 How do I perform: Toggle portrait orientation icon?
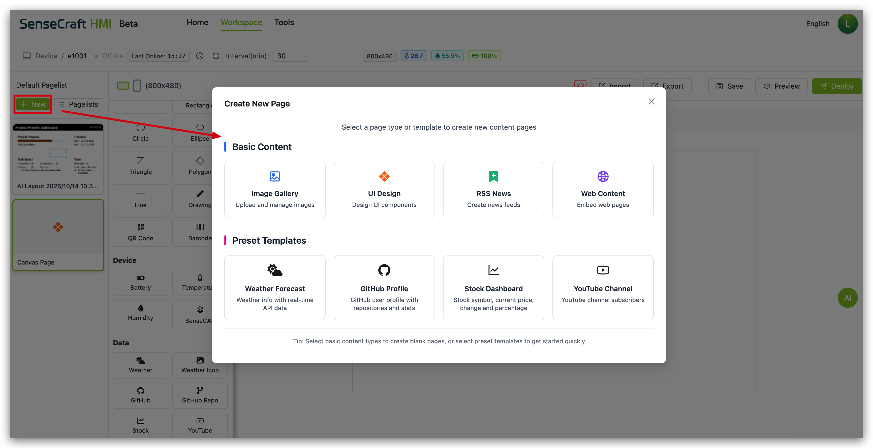137,86
